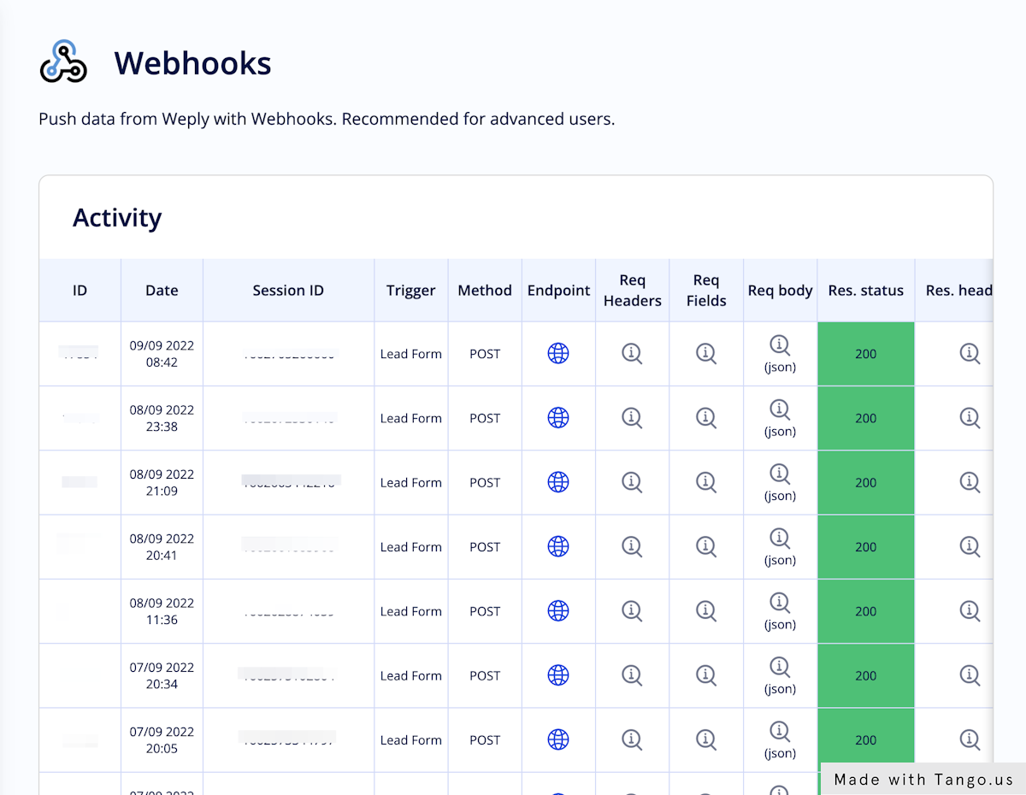Image resolution: width=1026 pixels, height=795 pixels.
Task: View Res. headers for 08/09 2022 20:41 row
Action: pos(970,546)
